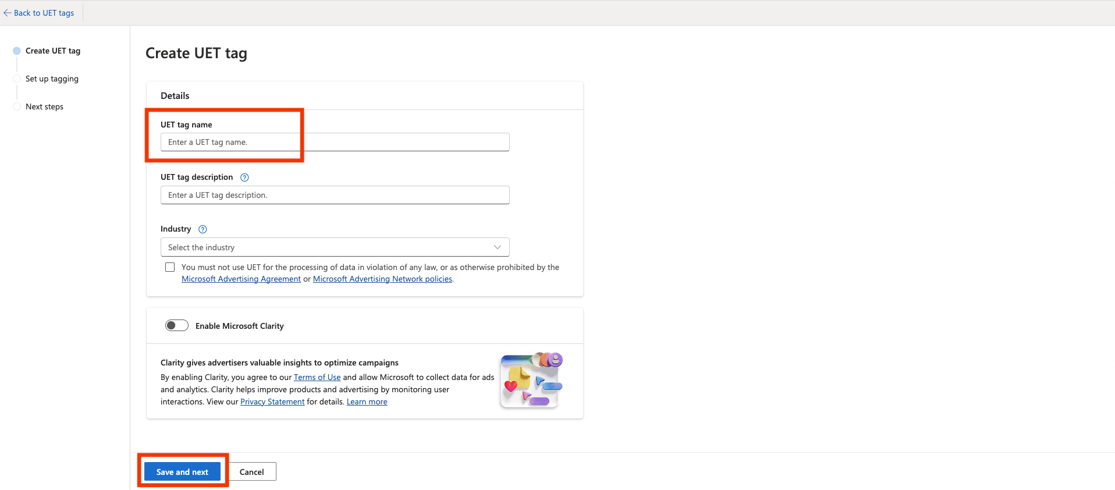The height and width of the screenshot is (490, 1115).
Task: Open the Microsoft Advertising Agreement link
Action: pos(241,279)
